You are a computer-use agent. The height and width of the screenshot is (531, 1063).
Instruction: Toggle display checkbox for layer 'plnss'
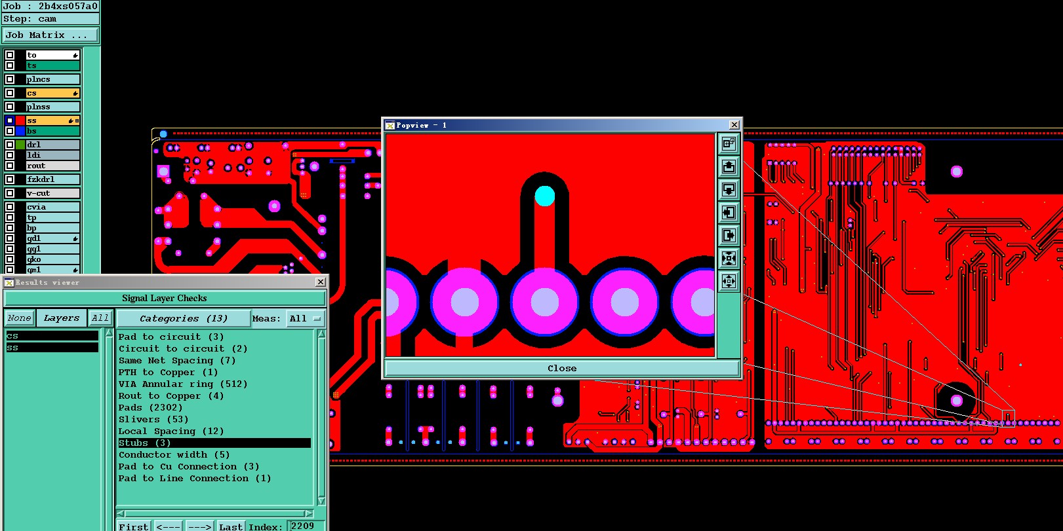coord(10,107)
